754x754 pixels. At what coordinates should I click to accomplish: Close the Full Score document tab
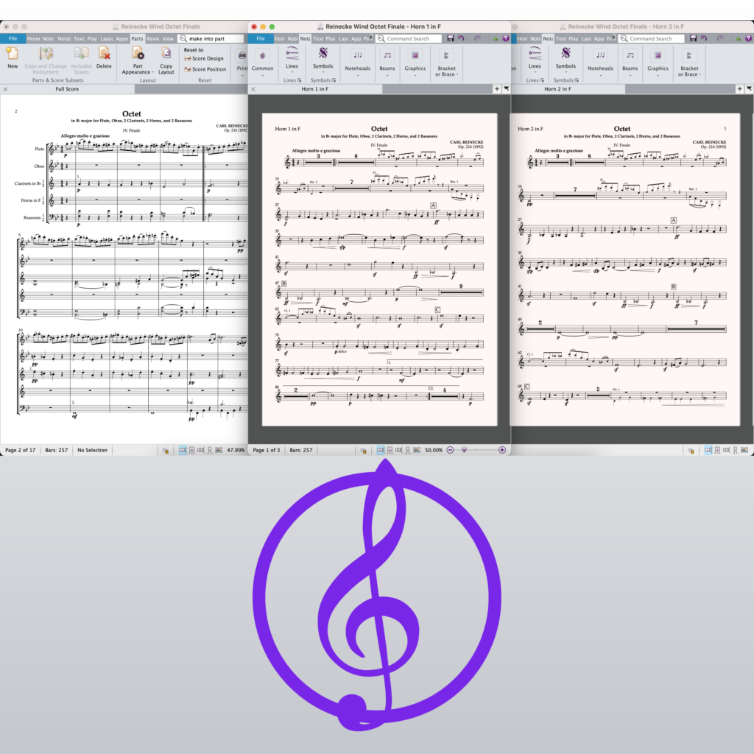(x=5, y=89)
